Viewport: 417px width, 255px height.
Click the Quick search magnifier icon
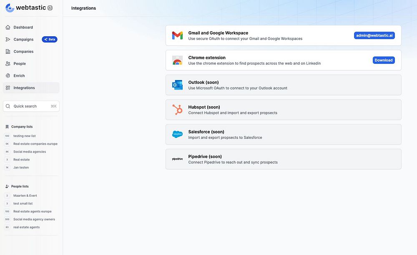8,106
